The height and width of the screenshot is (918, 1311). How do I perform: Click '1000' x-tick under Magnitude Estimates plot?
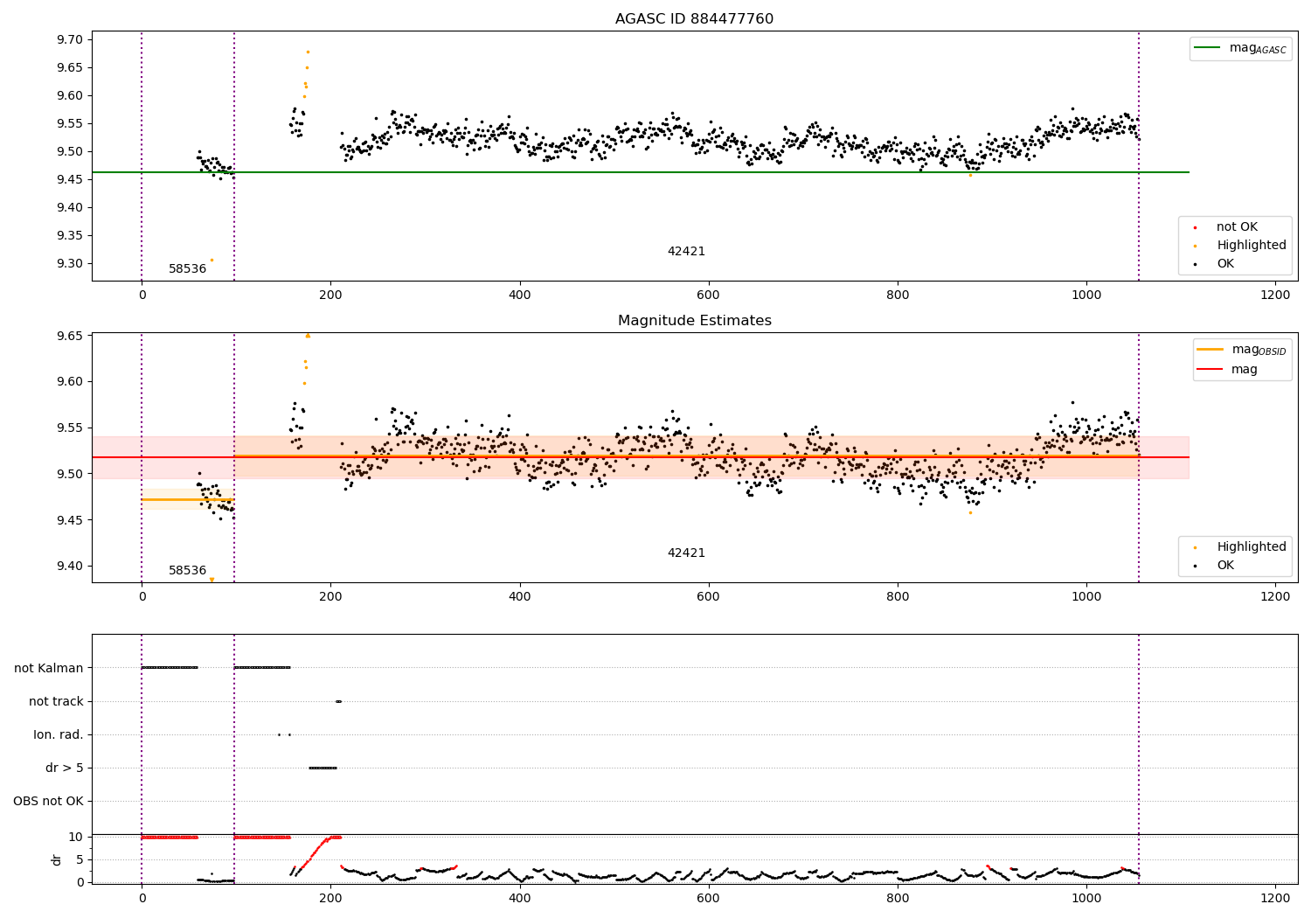tap(1086, 597)
